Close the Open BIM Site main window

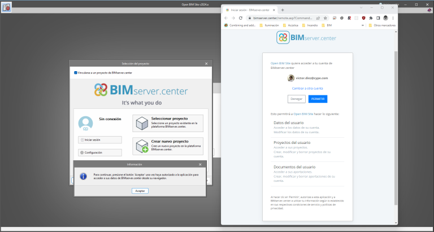point(427,5)
